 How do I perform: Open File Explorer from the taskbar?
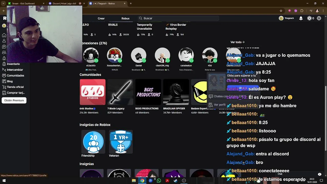pos(134,180)
